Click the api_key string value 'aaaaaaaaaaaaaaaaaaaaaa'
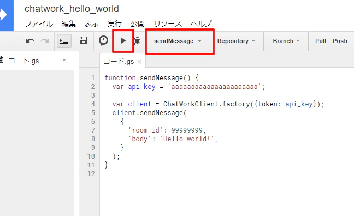 [x=214, y=87]
